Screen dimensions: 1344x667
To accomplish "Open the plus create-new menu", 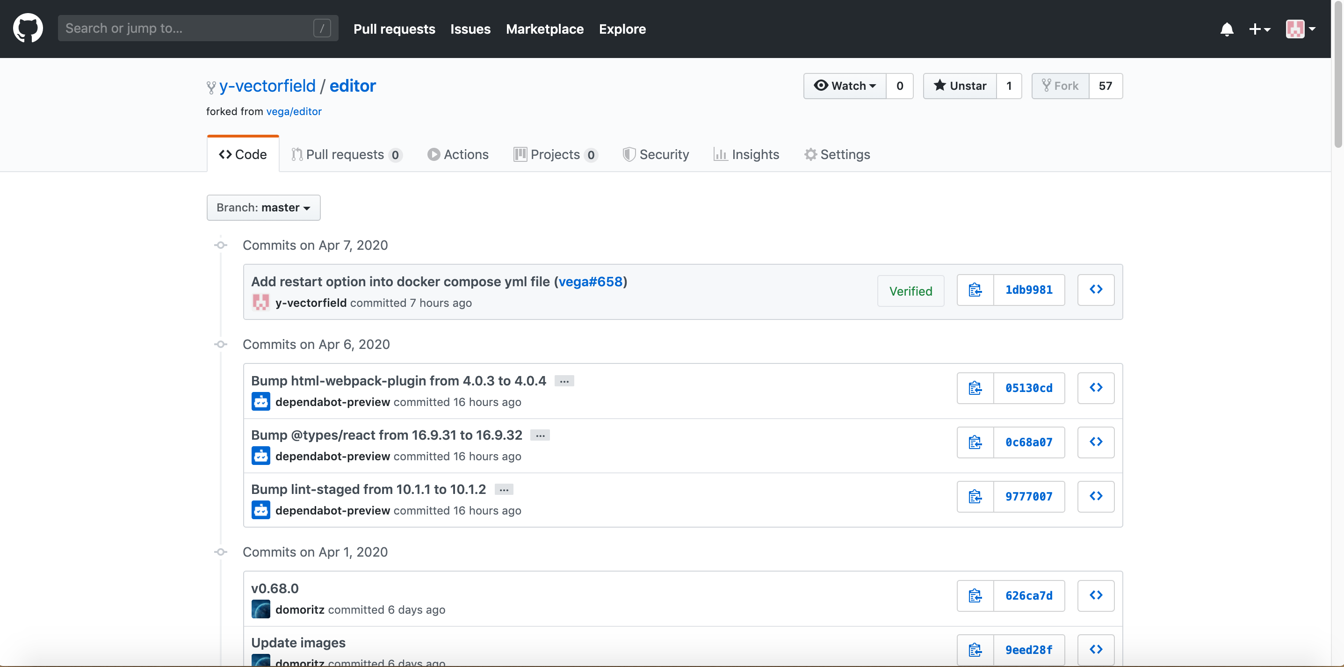I will pyautogui.click(x=1259, y=29).
